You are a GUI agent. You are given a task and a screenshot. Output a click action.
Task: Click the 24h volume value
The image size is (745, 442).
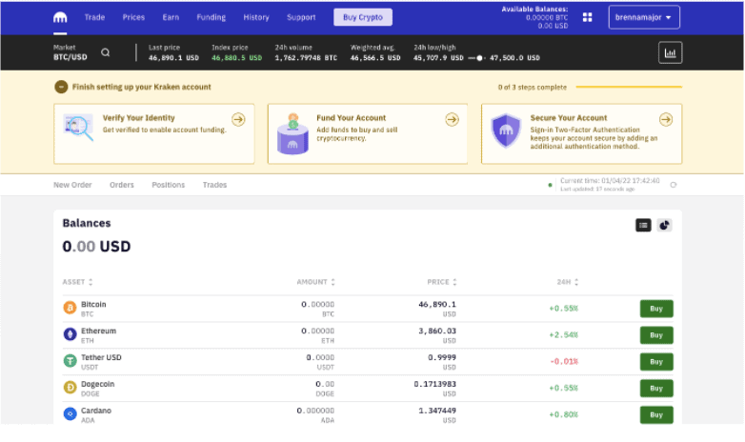coord(306,58)
